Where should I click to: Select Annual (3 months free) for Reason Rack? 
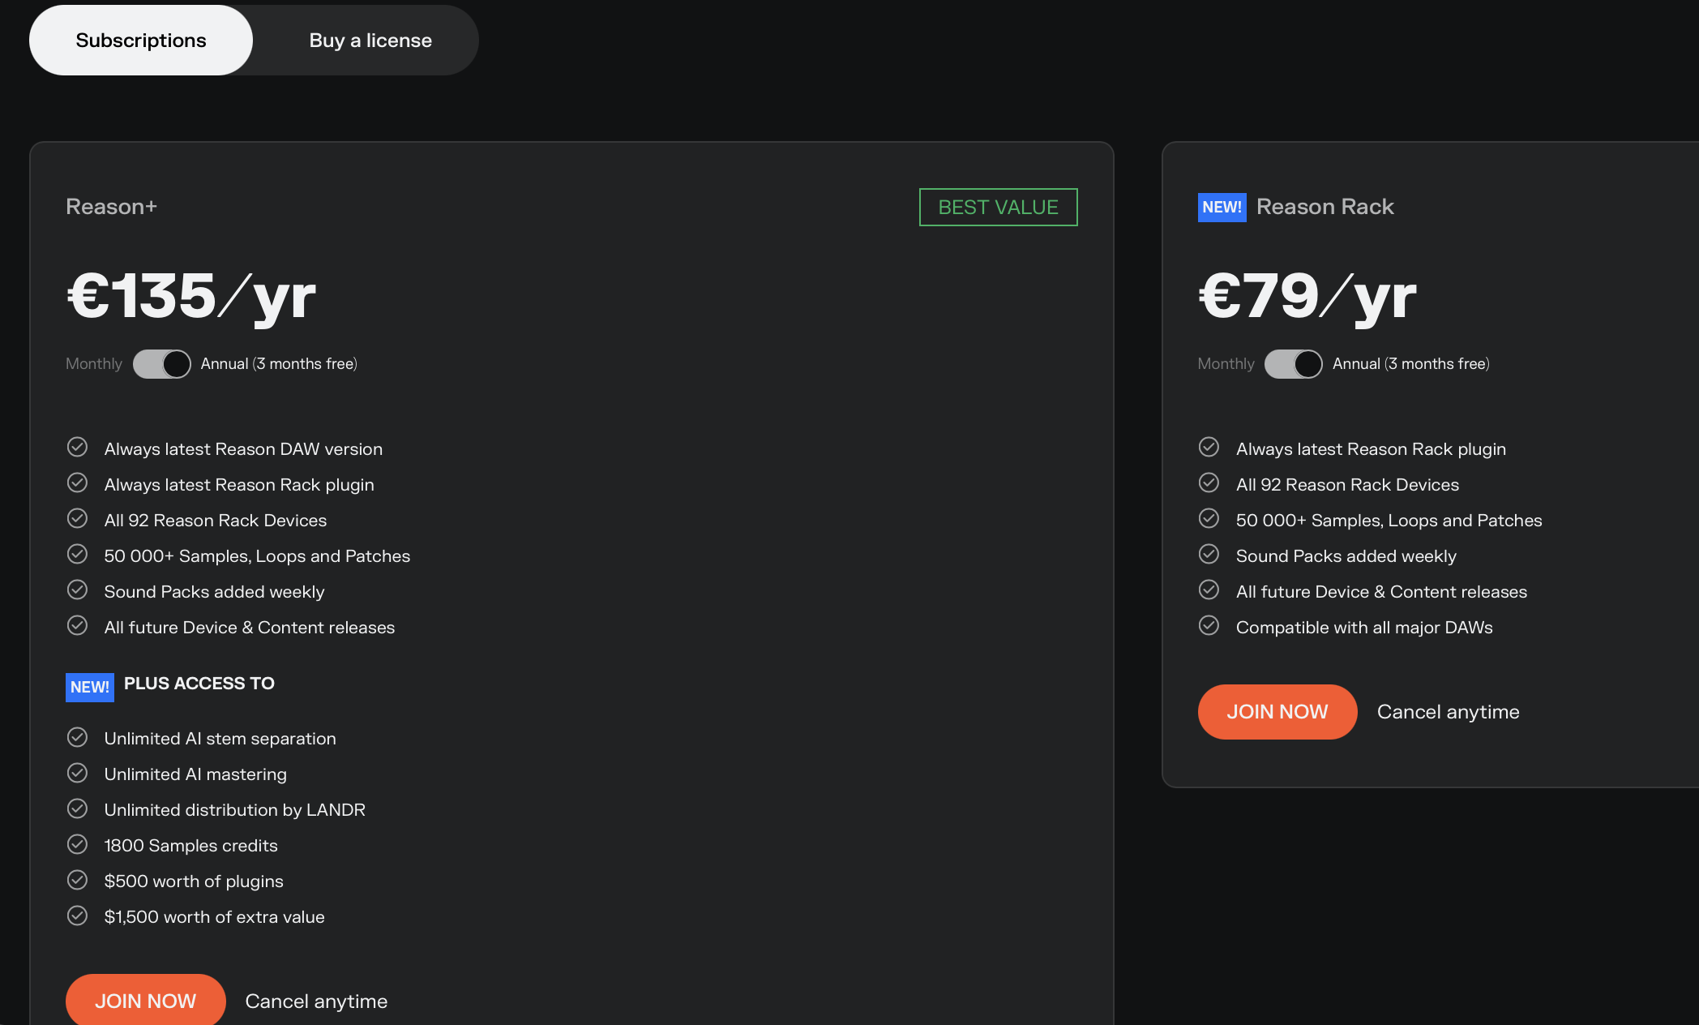click(1410, 364)
